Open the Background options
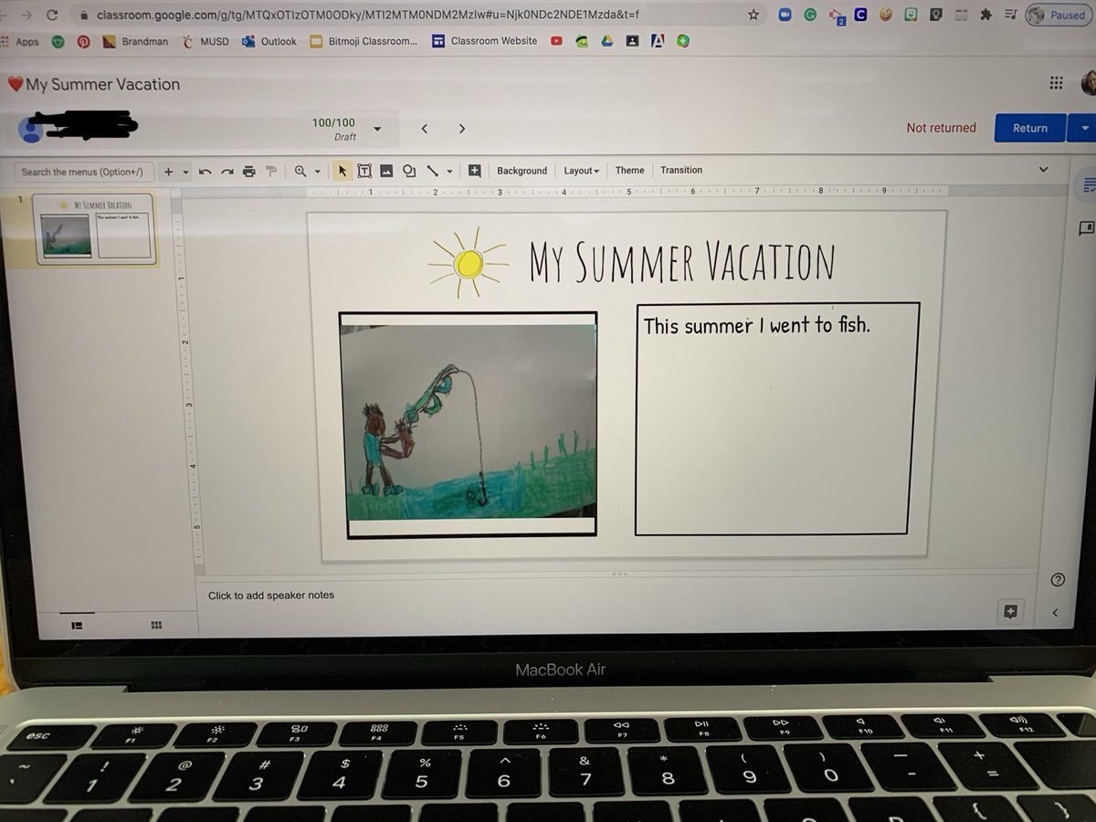1096x822 pixels. tap(522, 171)
